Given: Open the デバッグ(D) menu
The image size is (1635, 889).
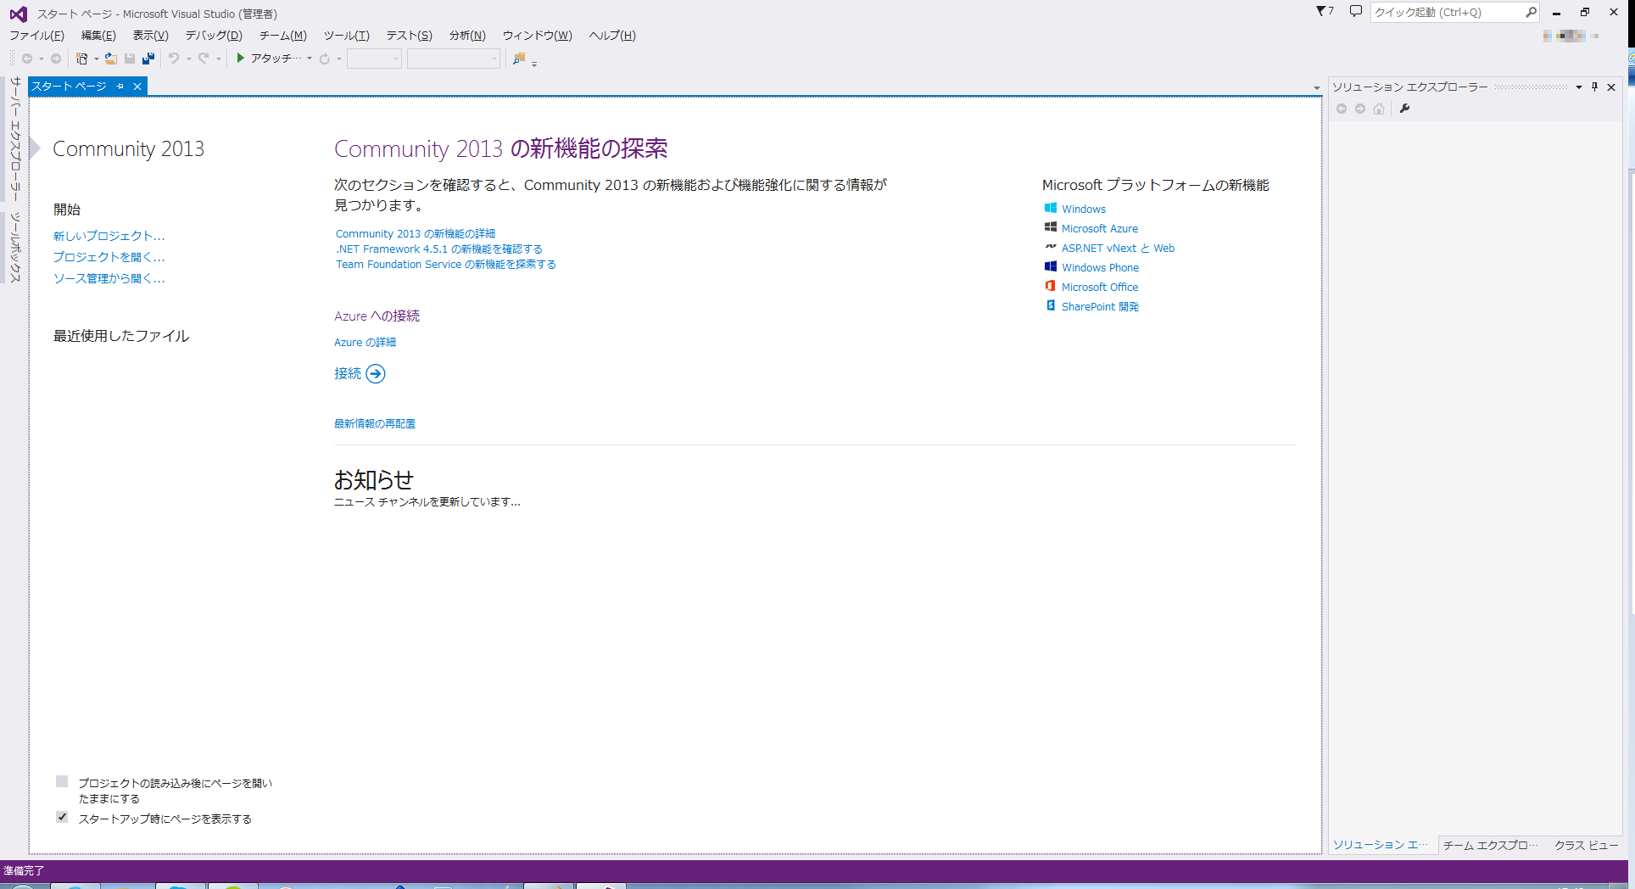Looking at the screenshot, I should point(214,36).
